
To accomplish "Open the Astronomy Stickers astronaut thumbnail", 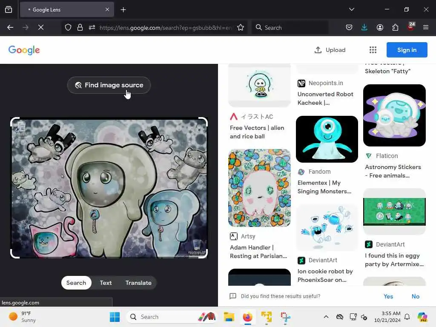I will (x=394, y=115).
